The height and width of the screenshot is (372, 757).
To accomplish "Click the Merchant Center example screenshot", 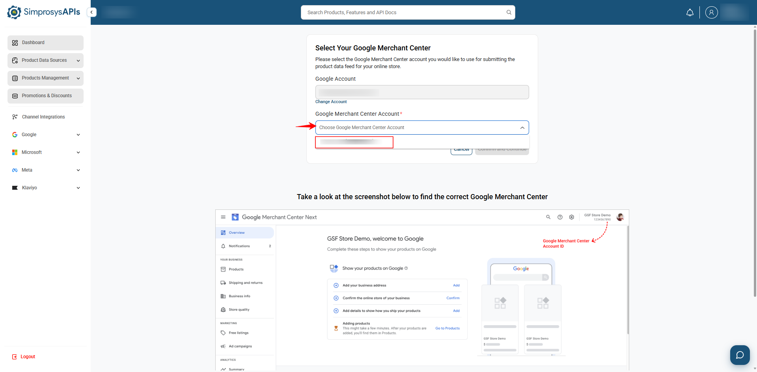I will 422,290.
